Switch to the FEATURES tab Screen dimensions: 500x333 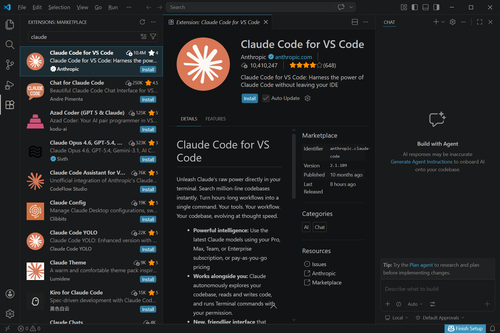215,118
